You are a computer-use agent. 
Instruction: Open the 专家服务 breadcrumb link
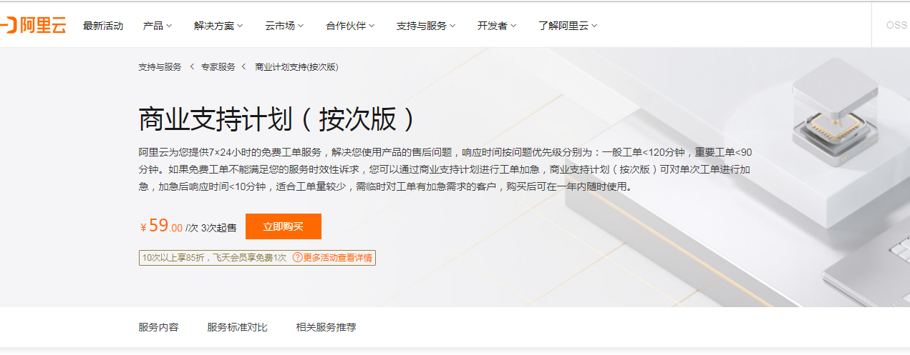(x=218, y=67)
